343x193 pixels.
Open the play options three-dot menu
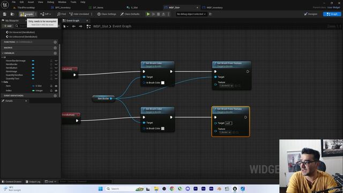(168, 14)
